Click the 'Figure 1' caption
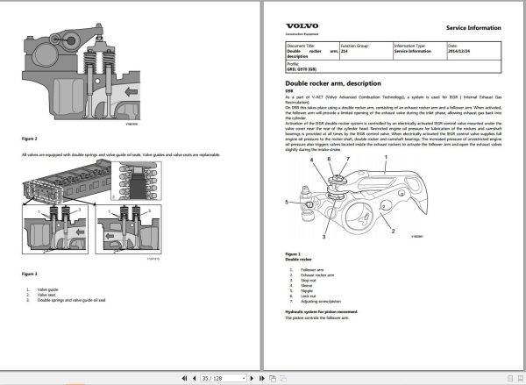Screen dimensions: 526x385 pos(293,254)
